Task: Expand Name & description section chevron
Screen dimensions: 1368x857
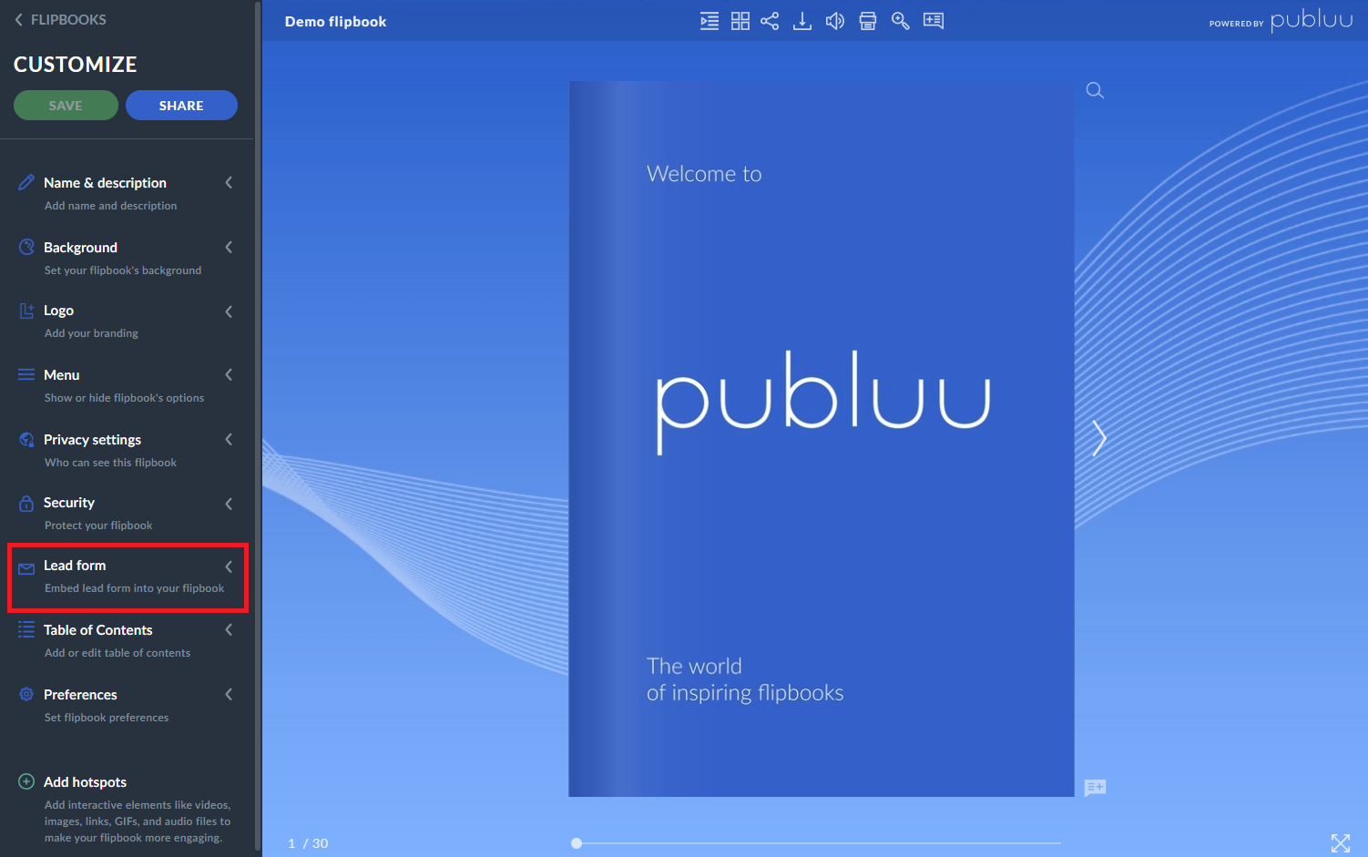Action: 229,182
